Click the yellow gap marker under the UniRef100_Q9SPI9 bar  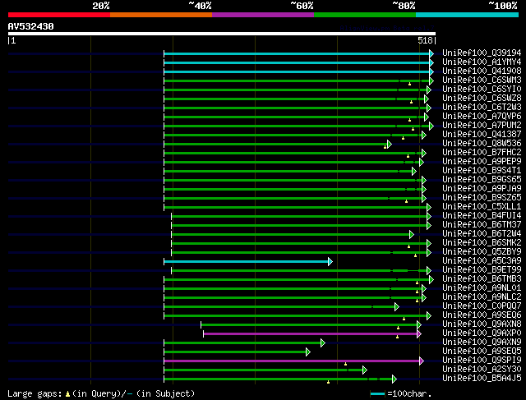(345, 364)
